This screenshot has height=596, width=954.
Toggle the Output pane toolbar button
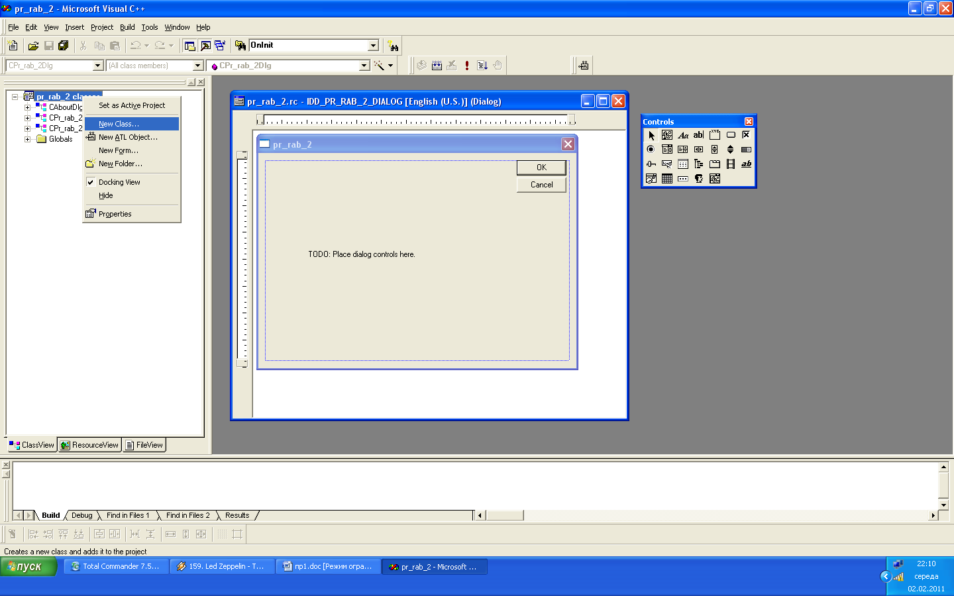tap(205, 46)
